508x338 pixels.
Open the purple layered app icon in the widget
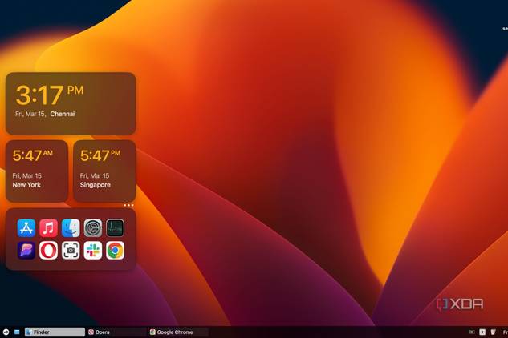tap(26, 251)
